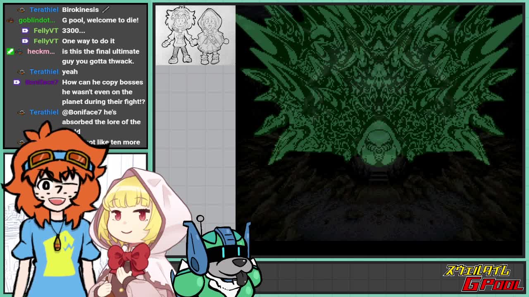This screenshot has height=297, width=529.
Task: Open Terathiel username on the Birokinesis message
Action: pos(44,9)
